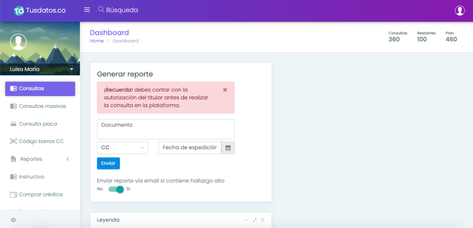This screenshot has width=473, height=228.
Task: Click the Consultas masivas icon
Action: pos(13,106)
